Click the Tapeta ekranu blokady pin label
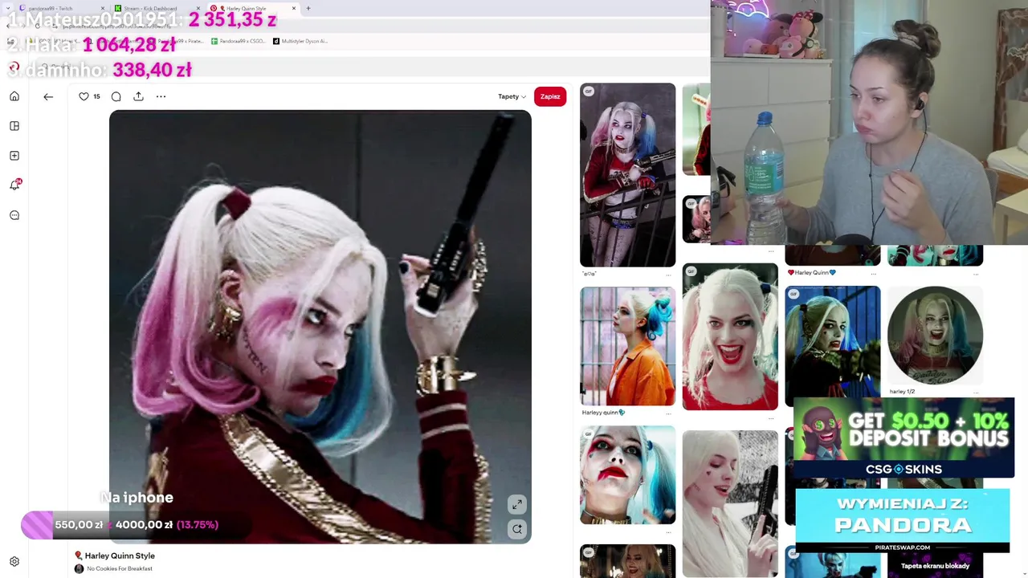This screenshot has height=578, width=1028. [935, 566]
